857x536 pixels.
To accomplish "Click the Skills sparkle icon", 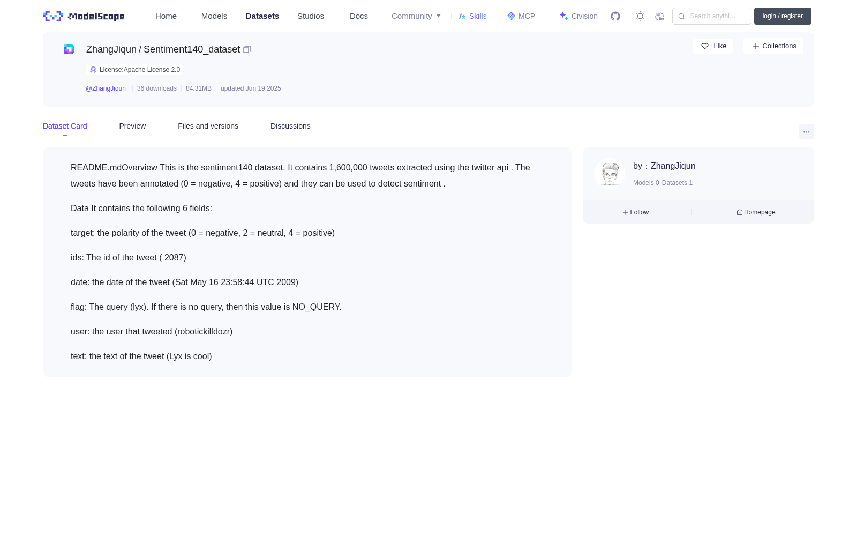I will coord(463,16).
